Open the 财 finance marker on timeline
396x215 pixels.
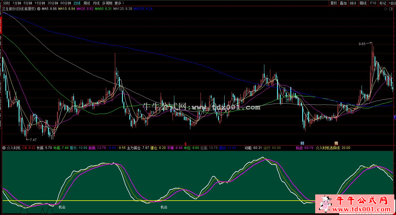tap(302, 143)
